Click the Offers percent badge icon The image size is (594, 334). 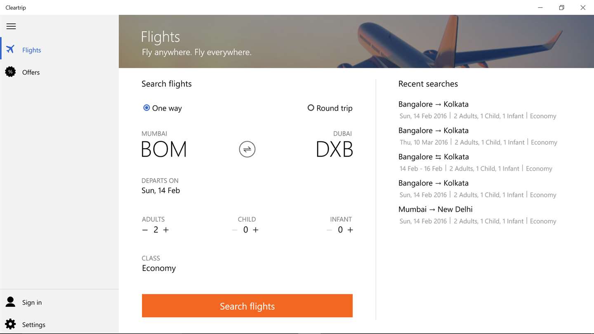pos(10,72)
